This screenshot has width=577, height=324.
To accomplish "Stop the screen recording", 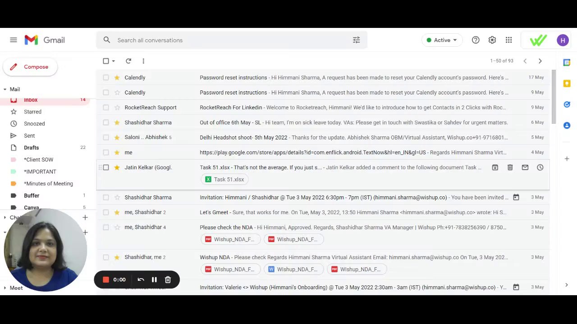I will pos(106,280).
